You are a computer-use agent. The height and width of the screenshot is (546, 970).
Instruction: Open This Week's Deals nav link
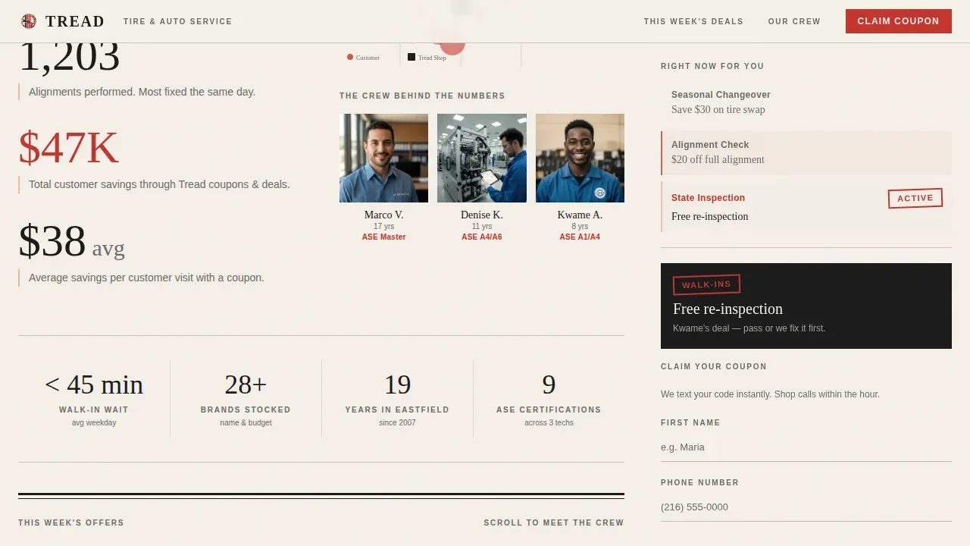click(x=693, y=21)
